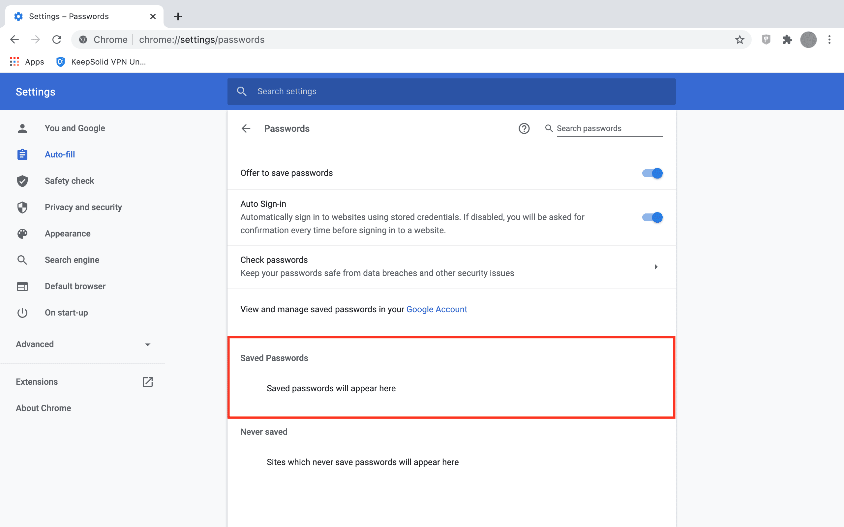Reload the page with the refresh icon
Viewport: 844px width, 527px height.
pos(57,40)
